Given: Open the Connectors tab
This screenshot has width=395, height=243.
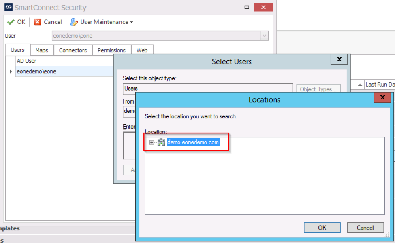Looking at the screenshot, I should (x=73, y=50).
